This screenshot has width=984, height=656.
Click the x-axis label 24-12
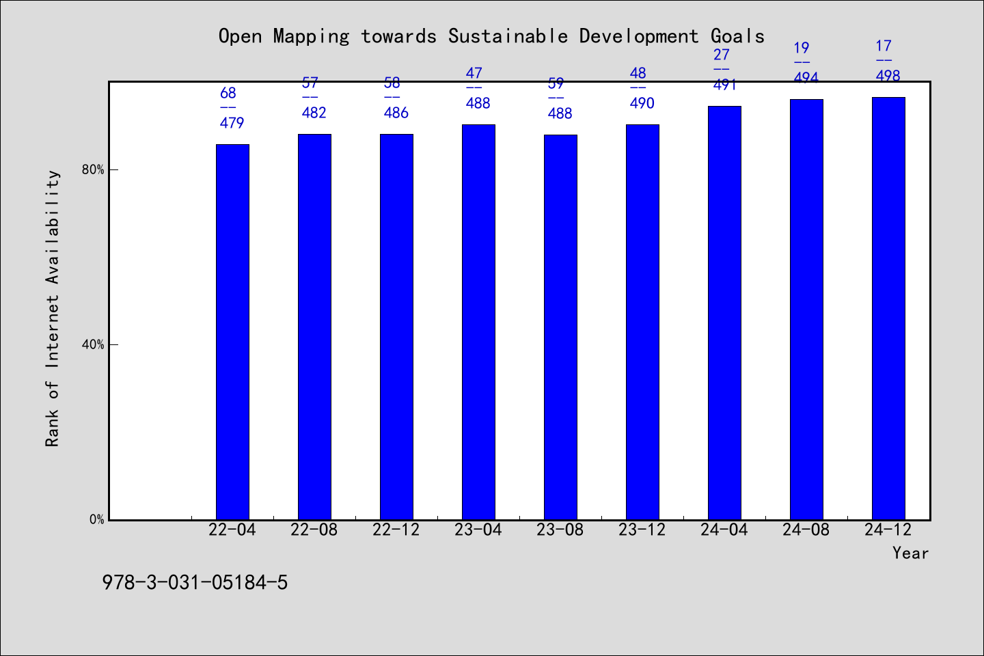point(888,530)
